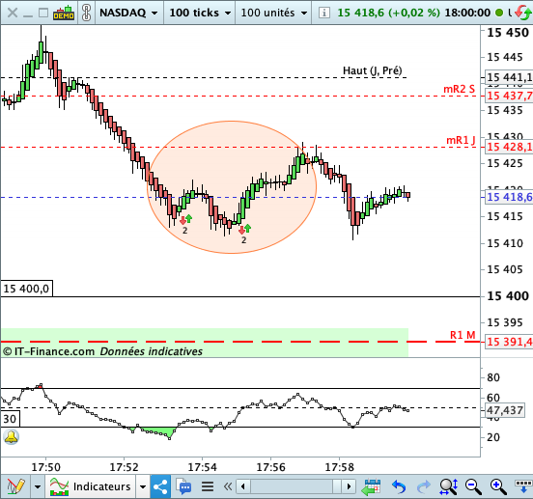Expand the drawing tools dropdown arrow
Viewport: 533px width, 499px height.
pyautogui.click(x=38, y=486)
